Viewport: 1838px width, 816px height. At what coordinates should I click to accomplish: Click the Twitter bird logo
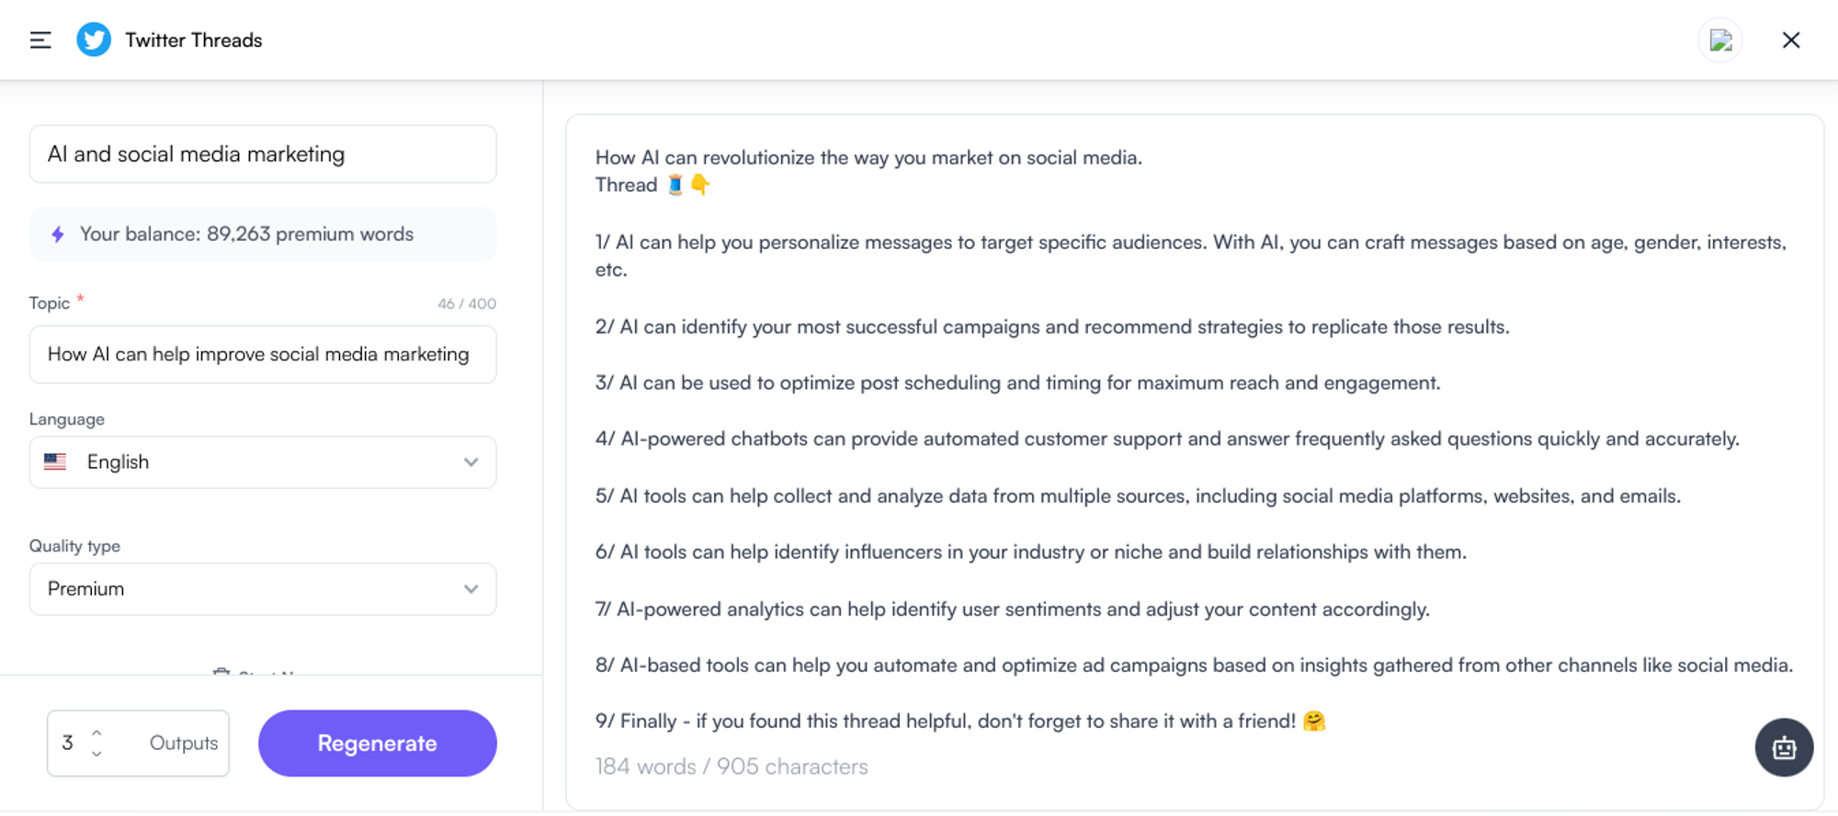(93, 40)
